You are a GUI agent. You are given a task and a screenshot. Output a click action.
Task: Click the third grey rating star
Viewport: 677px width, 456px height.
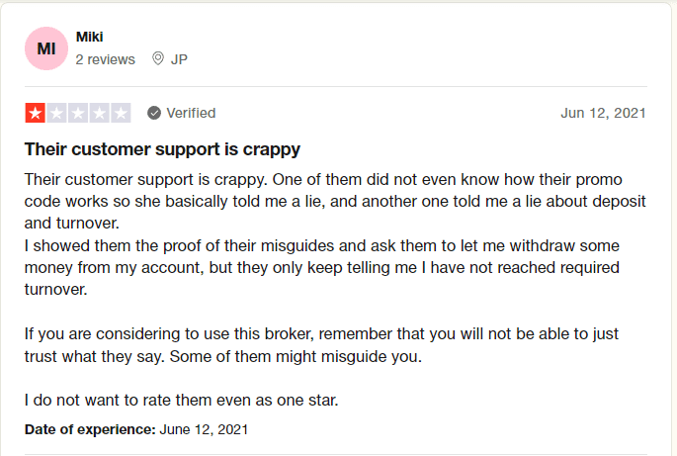pos(78,113)
